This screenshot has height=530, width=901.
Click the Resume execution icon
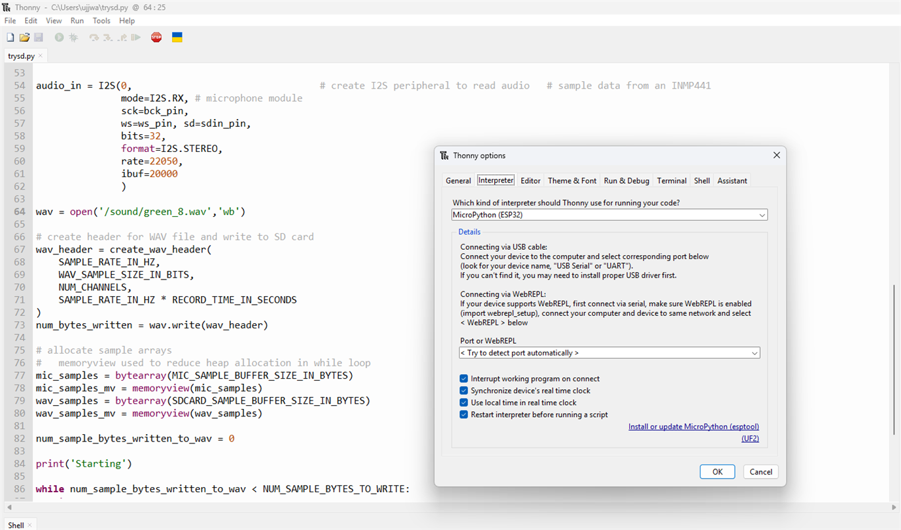click(x=136, y=38)
